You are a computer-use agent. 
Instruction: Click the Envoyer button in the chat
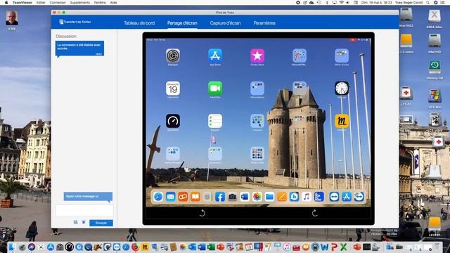point(101,223)
